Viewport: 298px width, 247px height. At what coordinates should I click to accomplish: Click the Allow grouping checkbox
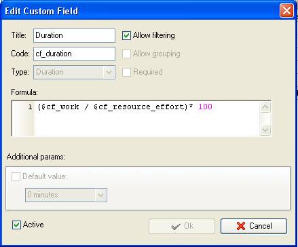point(126,54)
